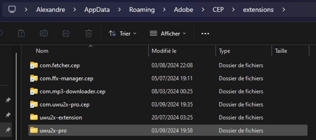Open the Trier sort dropdown
Image resolution: width=316 pixels, height=140 pixels.
click(x=122, y=34)
